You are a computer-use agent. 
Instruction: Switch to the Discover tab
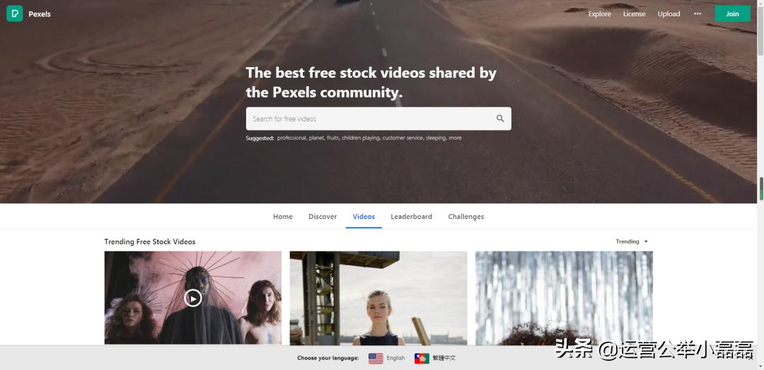(x=323, y=217)
